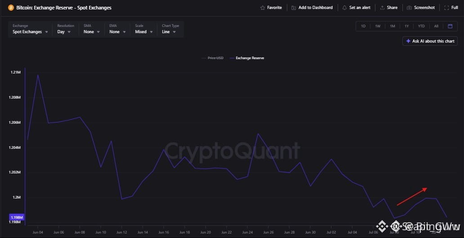This screenshot has width=464, height=238.
Task: Click the 1.204M y-axis label
Action: [x=15, y=147]
